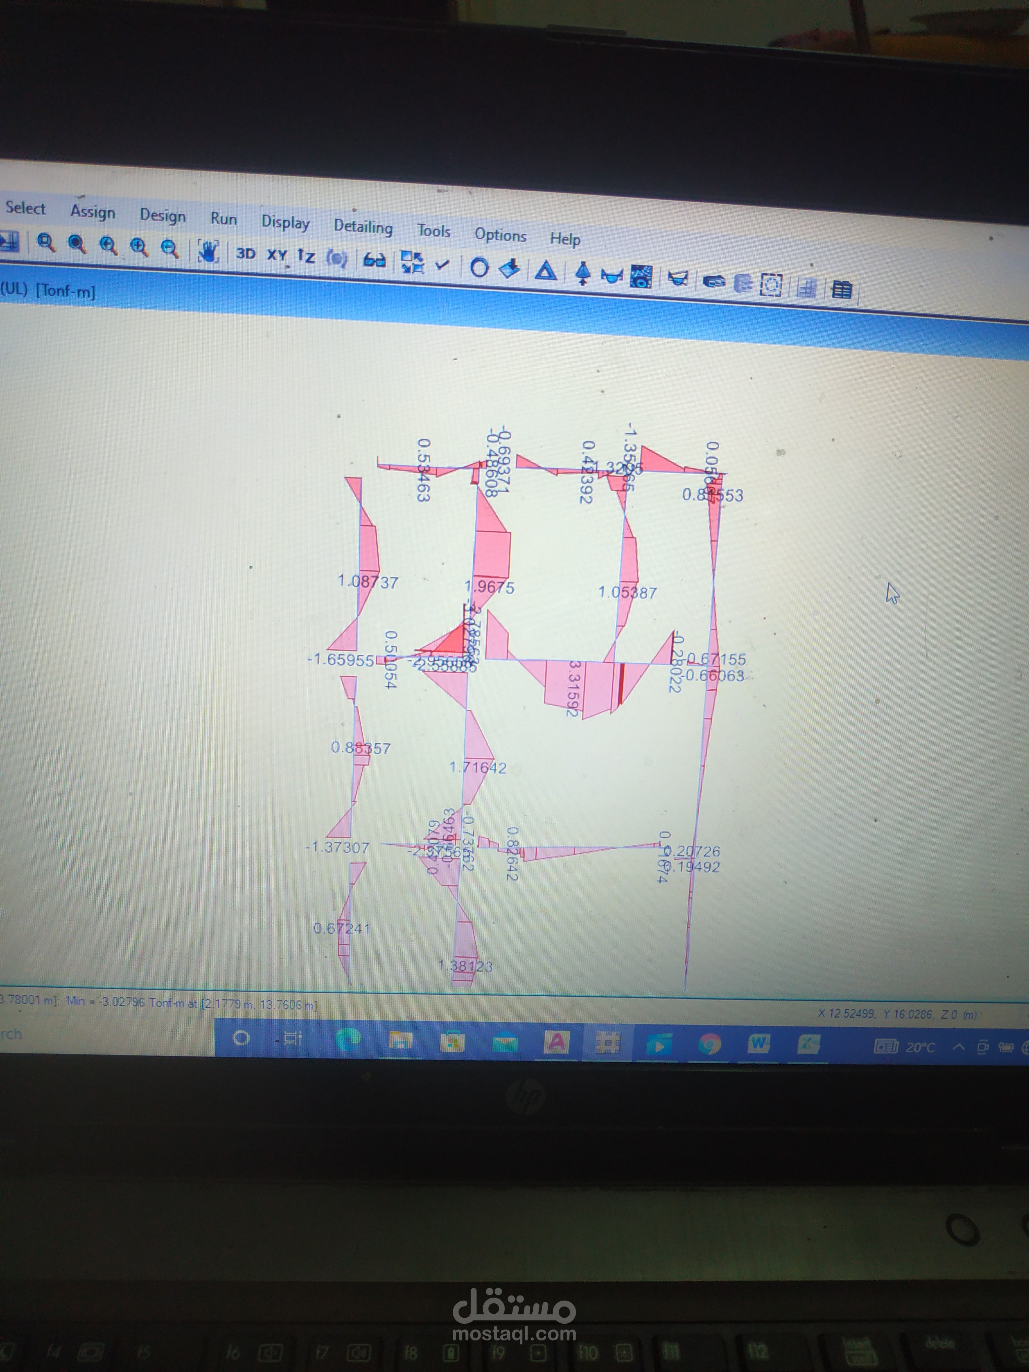1029x1372 pixels.
Task: Click the dotted square with circle icon
Action: pyautogui.click(x=771, y=285)
